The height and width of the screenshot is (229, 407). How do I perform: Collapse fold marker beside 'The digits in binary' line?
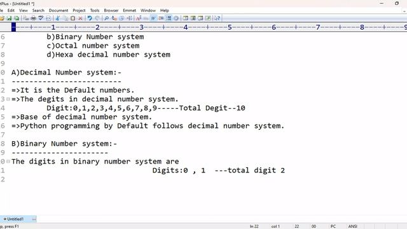(8, 162)
